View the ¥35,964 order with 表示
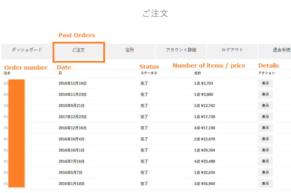291x193 pixels. [x=265, y=184]
